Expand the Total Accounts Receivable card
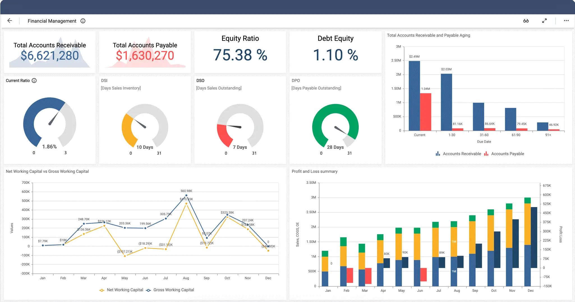Screen dimensions: 575x302 point(49,52)
